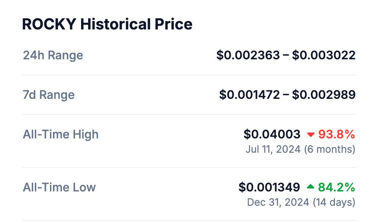Click the all-time low price $0.001349
Image resolution: width=374 pixels, height=223 pixels.
(269, 187)
